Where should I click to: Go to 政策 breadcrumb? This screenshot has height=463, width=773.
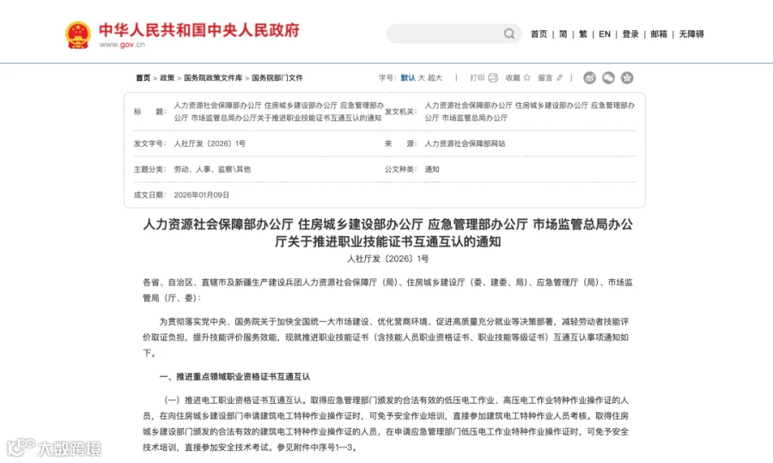click(x=167, y=78)
